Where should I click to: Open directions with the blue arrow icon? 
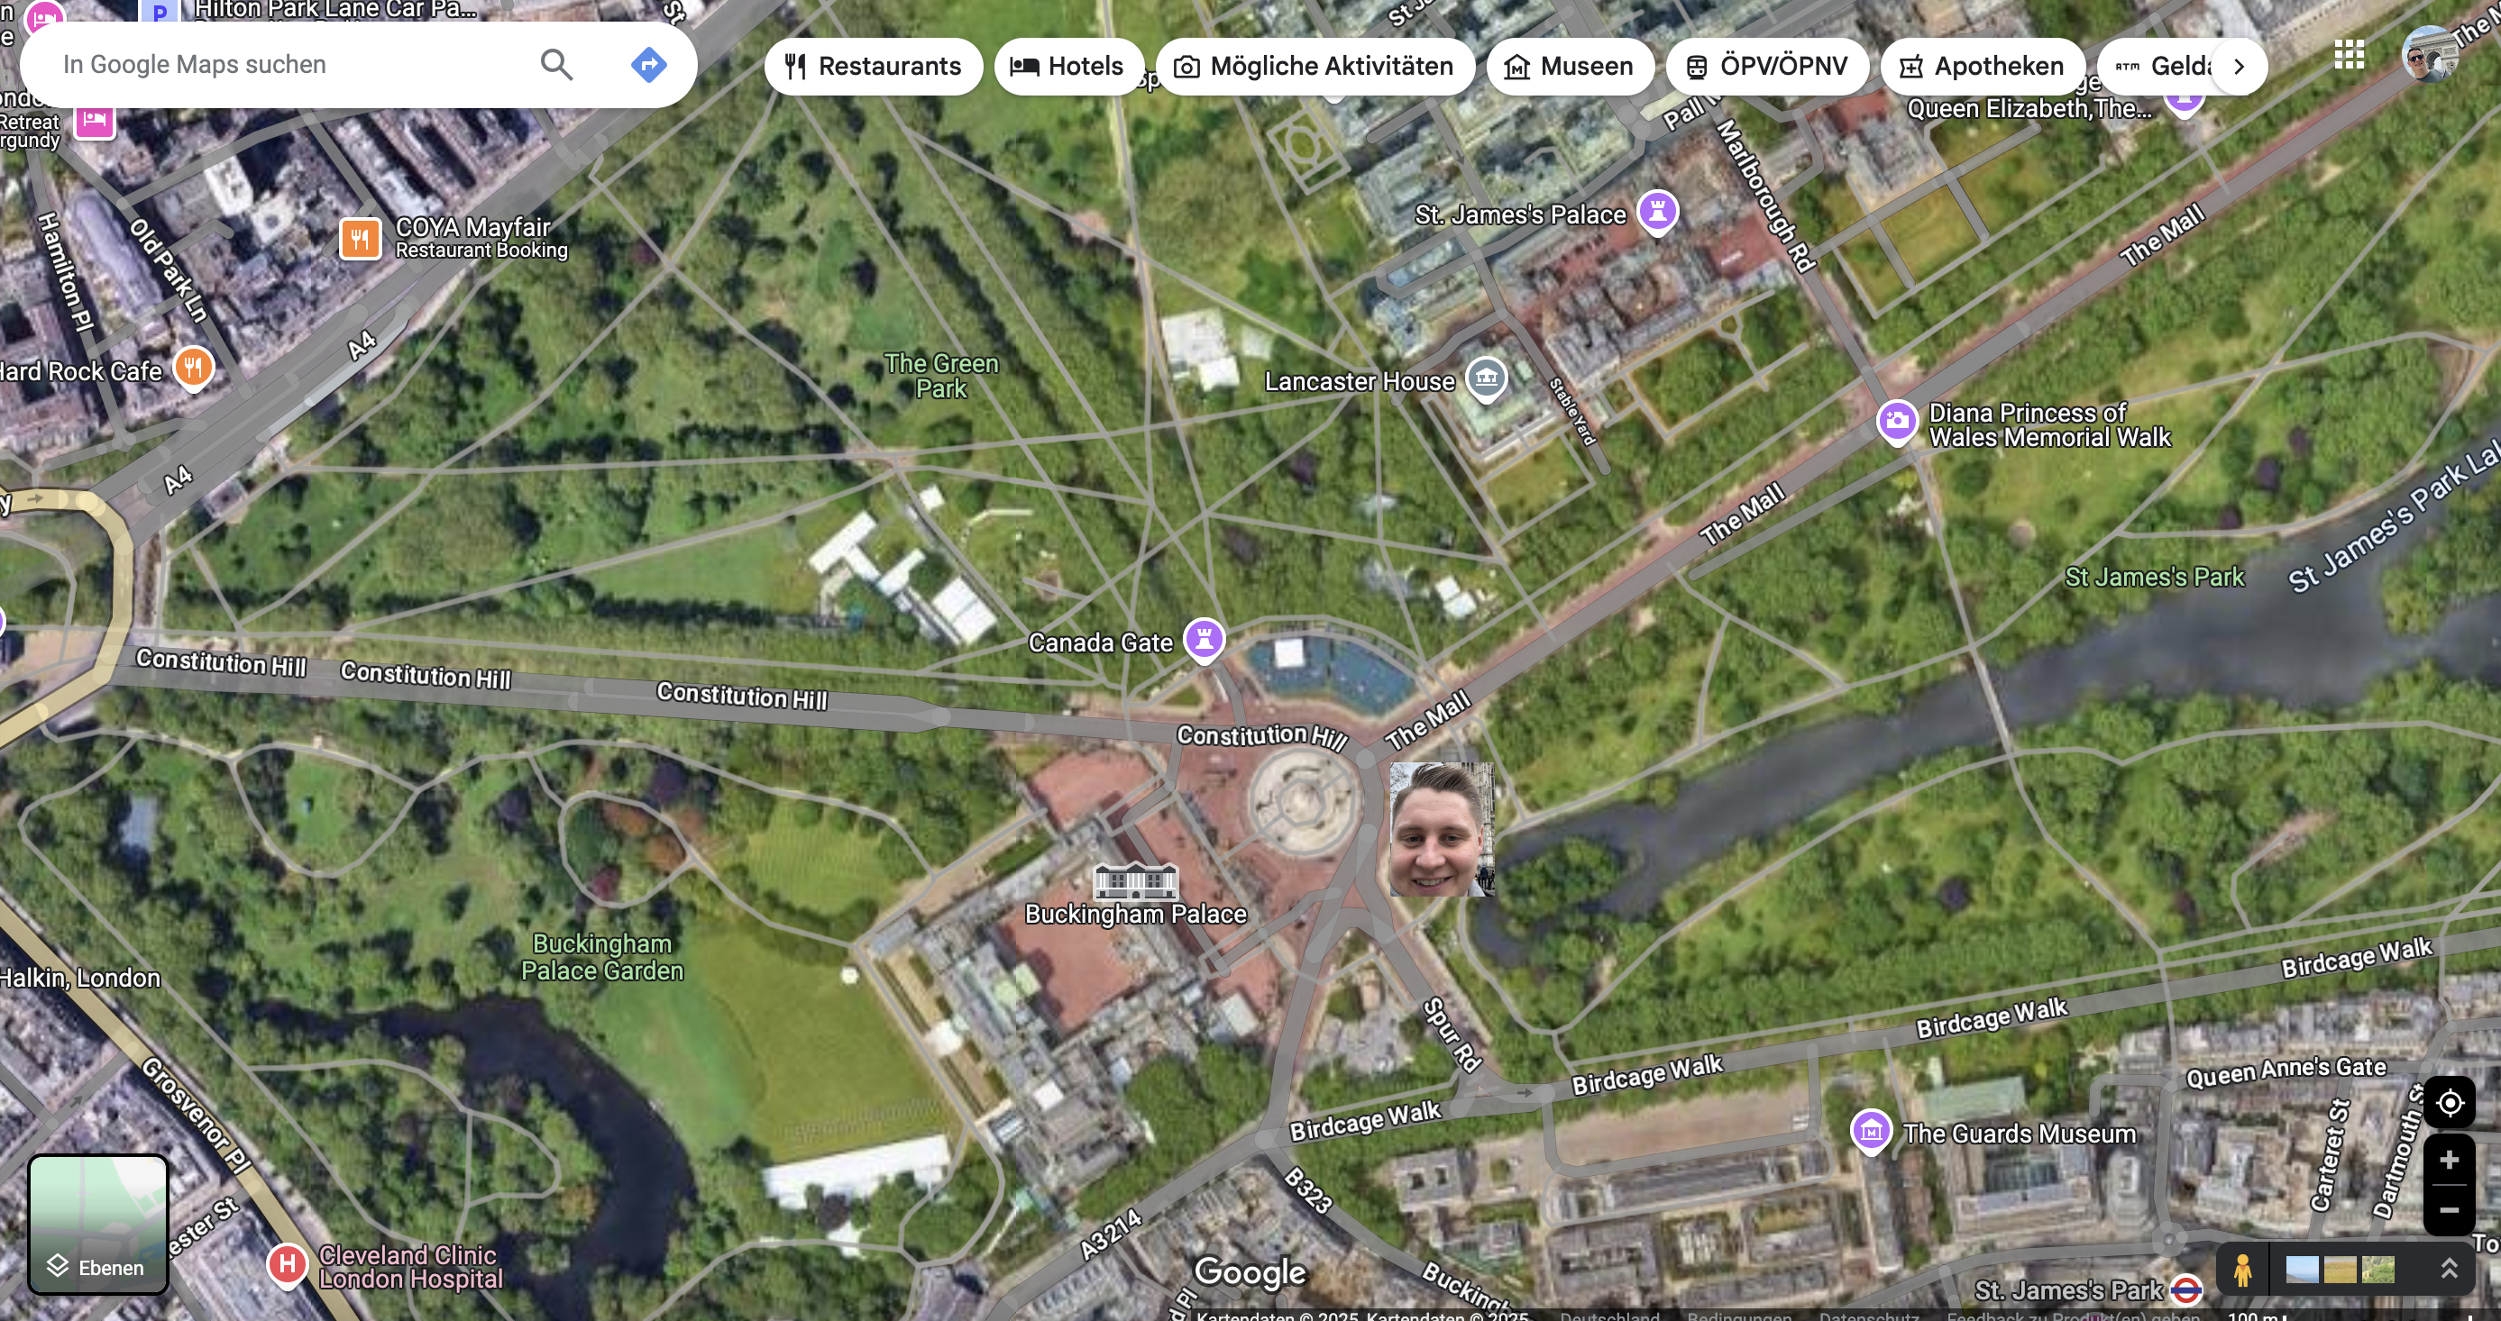click(x=648, y=65)
